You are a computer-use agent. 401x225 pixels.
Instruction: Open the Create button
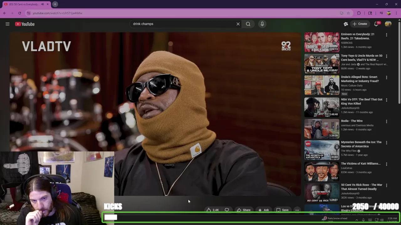(360, 24)
